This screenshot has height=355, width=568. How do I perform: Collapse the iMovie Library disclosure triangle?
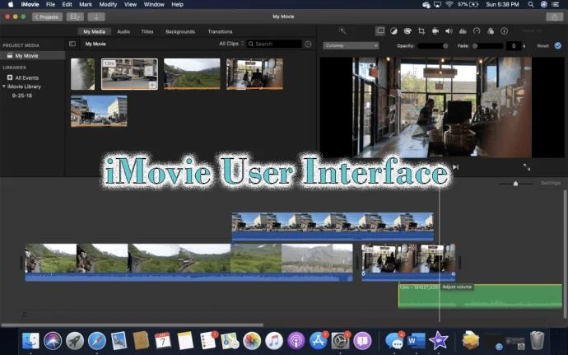[x=4, y=86]
